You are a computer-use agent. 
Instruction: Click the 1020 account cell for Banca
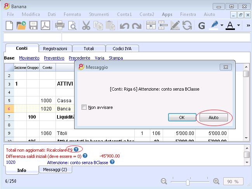tap(47, 108)
